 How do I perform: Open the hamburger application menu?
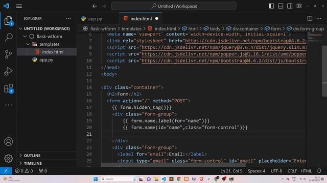point(19,6)
